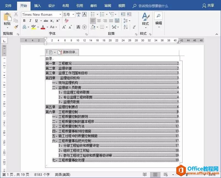Open the phonetic guide (wén) tool
Screen dimensions: 221x178
[78, 14]
